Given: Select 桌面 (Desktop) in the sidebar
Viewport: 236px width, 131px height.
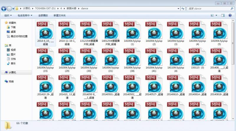Looking at the screenshot, I should tap(13, 32).
